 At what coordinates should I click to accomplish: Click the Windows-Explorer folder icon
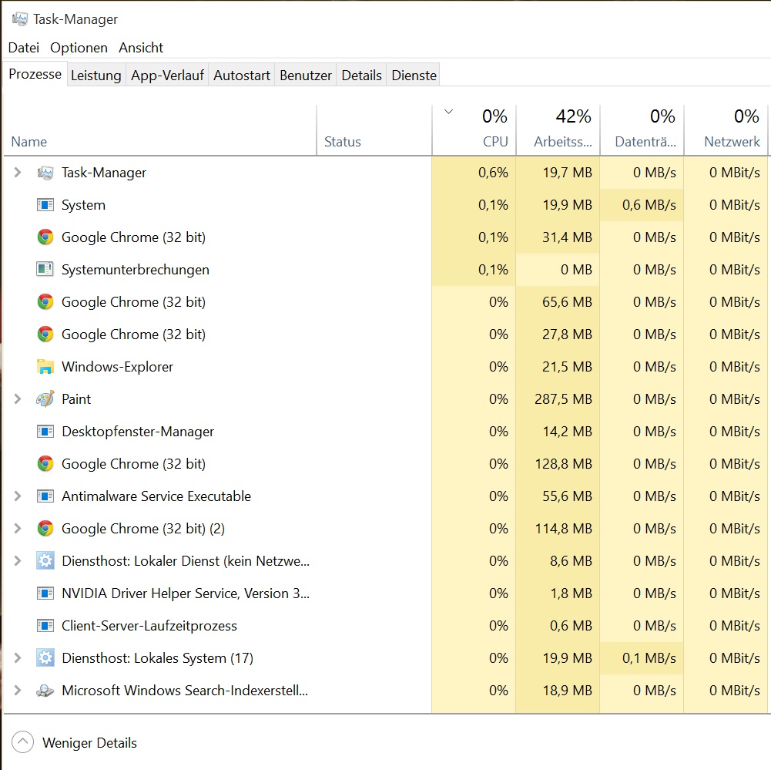coord(45,367)
